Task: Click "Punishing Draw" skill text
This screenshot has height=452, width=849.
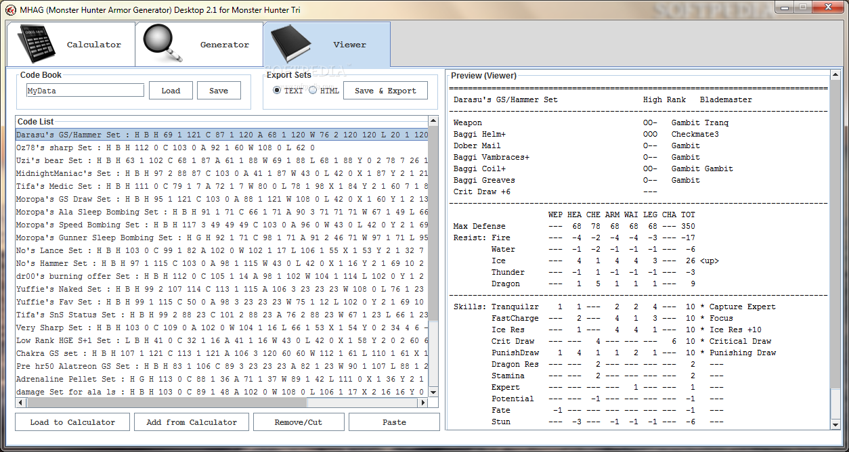Action: [743, 353]
